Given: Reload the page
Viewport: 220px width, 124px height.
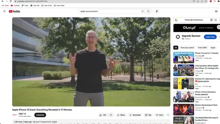Looking at the screenshot, I should 11,1.
